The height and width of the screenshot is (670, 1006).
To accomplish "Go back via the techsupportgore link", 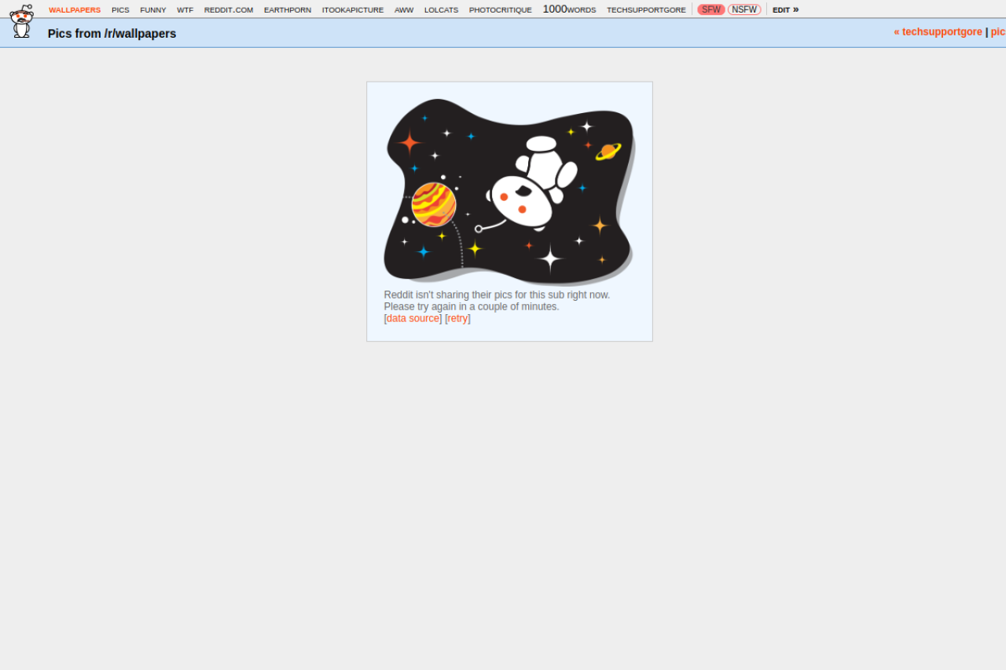I will [938, 31].
